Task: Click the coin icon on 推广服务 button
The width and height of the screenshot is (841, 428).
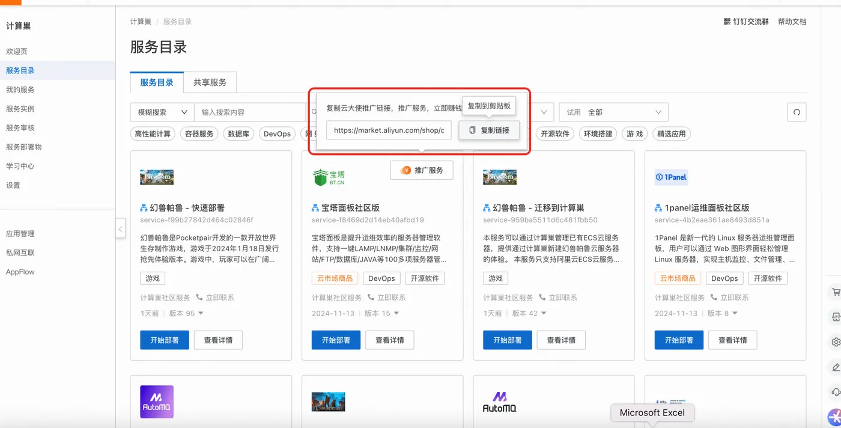Action: point(405,170)
